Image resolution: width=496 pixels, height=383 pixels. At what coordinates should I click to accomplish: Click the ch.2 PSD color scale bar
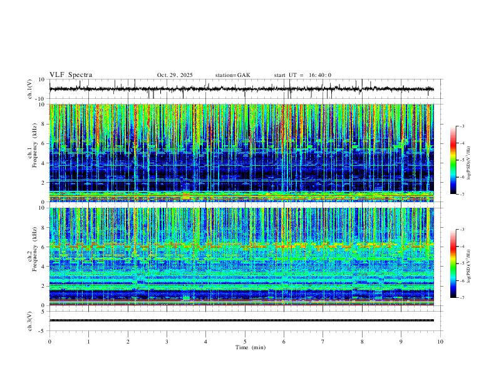(x=453, y=263)
